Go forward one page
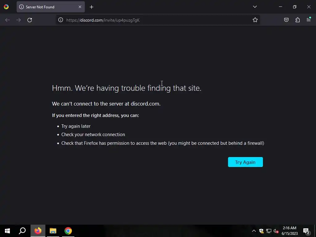Viewport: 316px width, 237px height. [19, 20]
